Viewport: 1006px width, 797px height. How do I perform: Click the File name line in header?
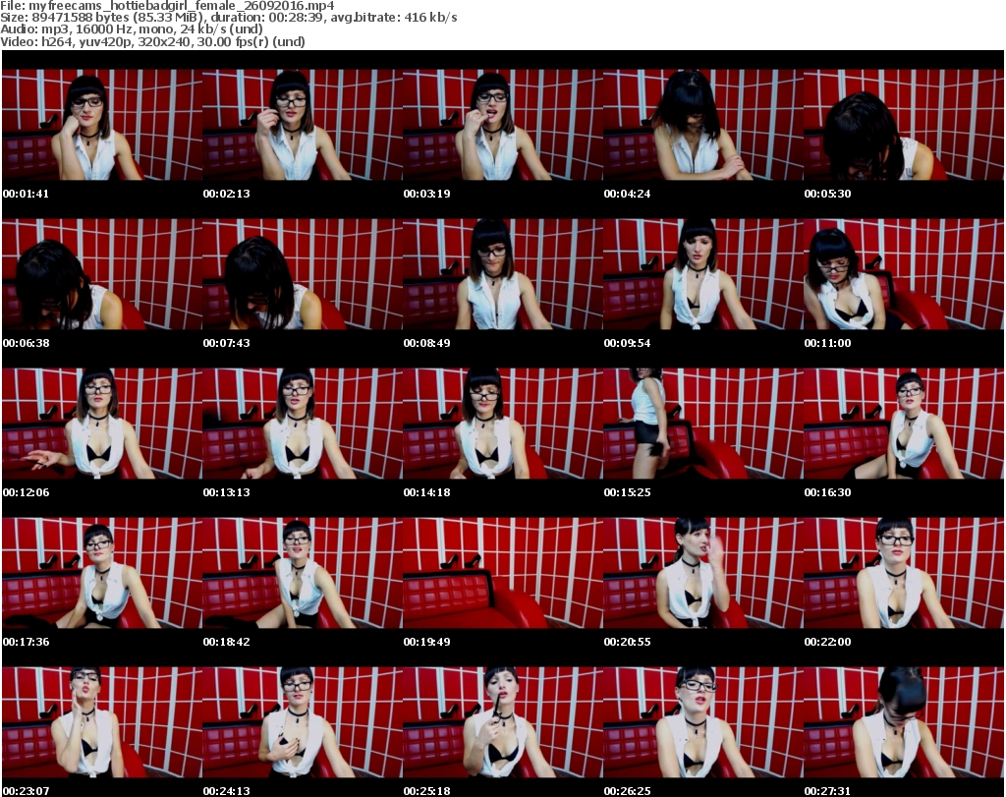(168, 5)
